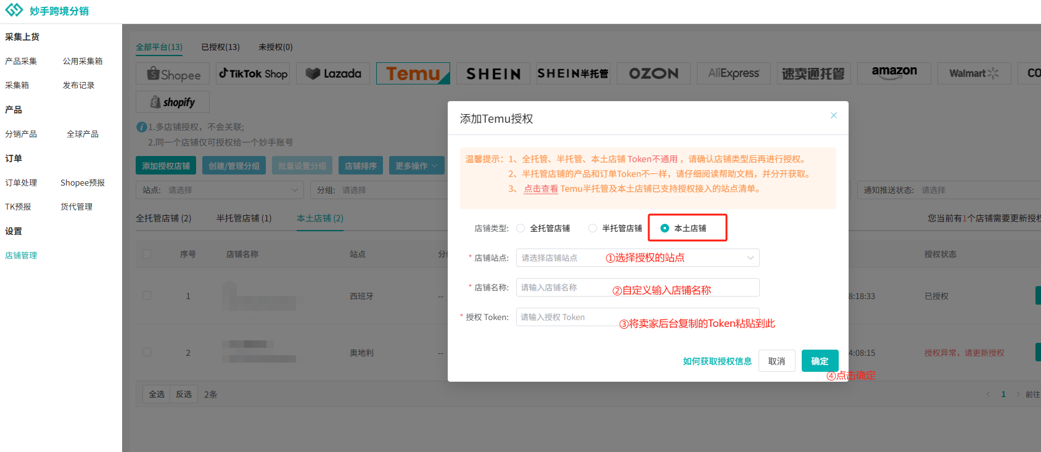Screen dimensions: 1041x452
Task: Switch to 半托管店铺 (1) tab
Action: point(244,218)
